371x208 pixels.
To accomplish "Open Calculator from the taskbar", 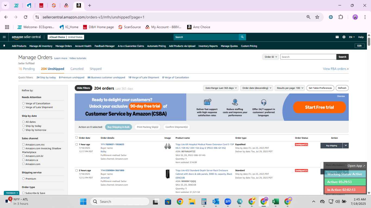I will coord(204,201).
